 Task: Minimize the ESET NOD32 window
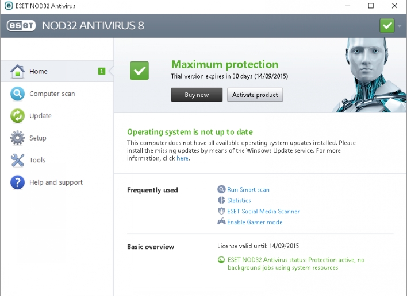[x=347, y=6]
